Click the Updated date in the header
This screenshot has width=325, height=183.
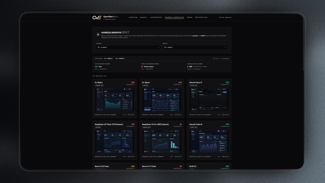tap(225, 17)
